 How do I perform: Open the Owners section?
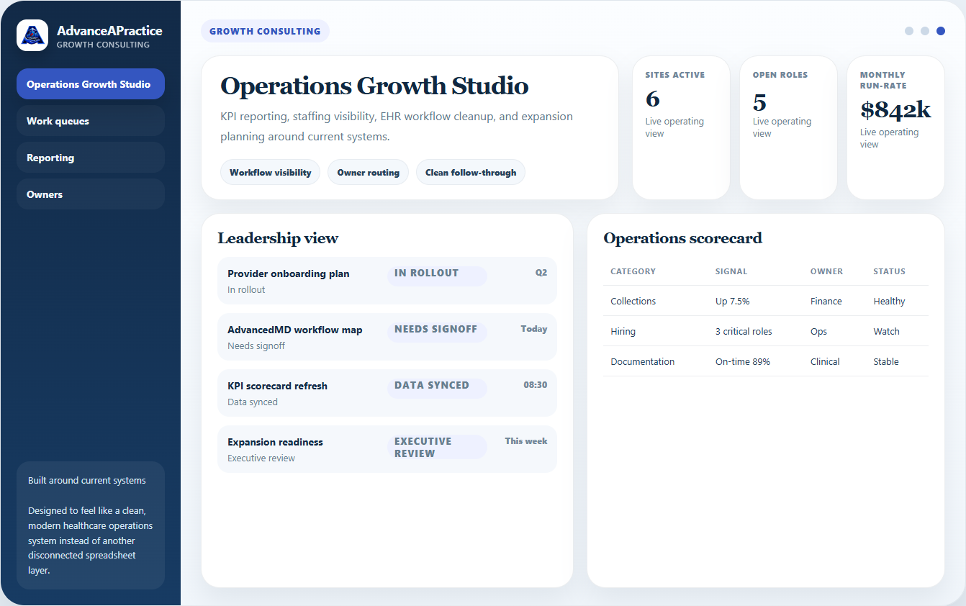pos(90,194)
